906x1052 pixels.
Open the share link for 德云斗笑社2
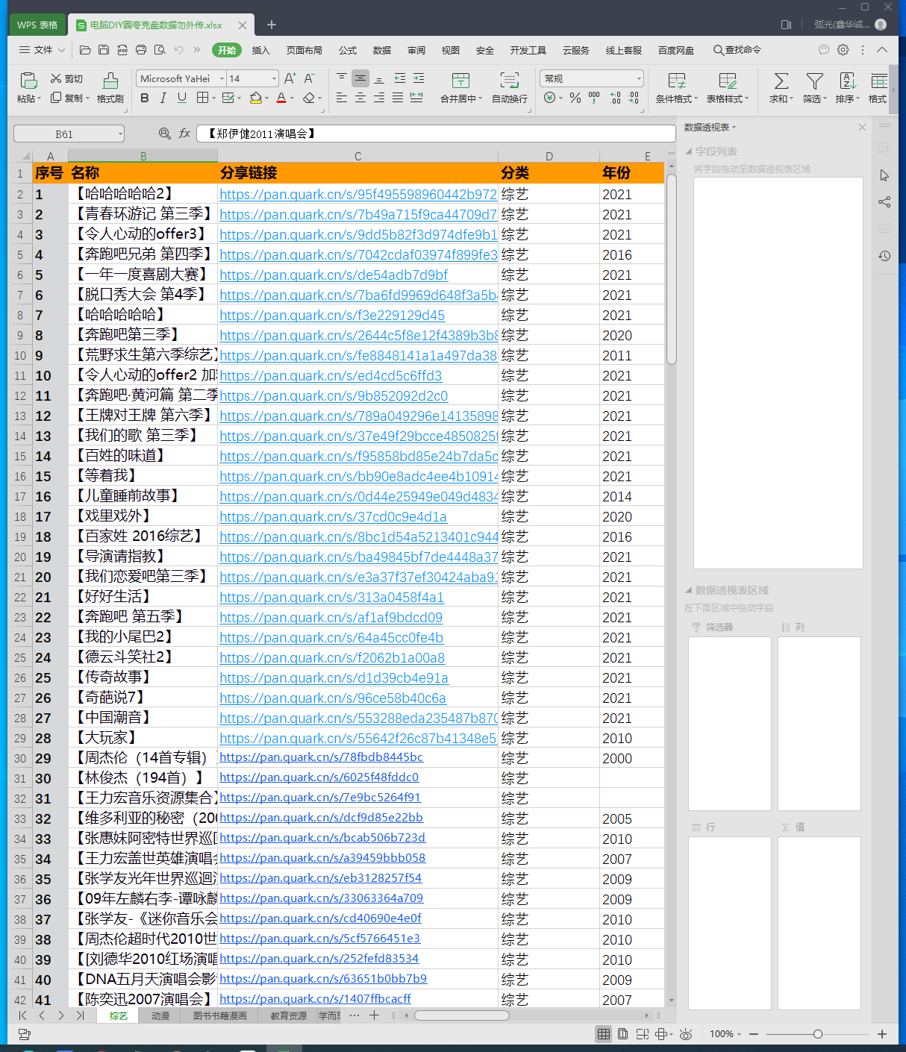coord(332,658)
